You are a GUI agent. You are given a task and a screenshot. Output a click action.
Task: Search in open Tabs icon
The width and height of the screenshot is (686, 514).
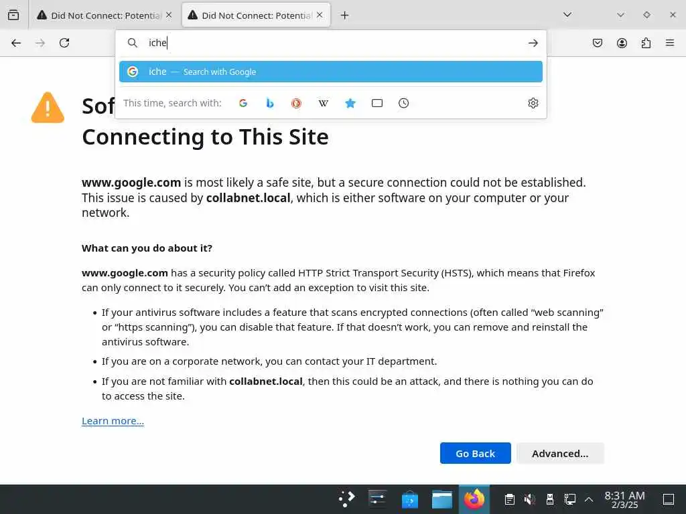click(x=376, y=103)
